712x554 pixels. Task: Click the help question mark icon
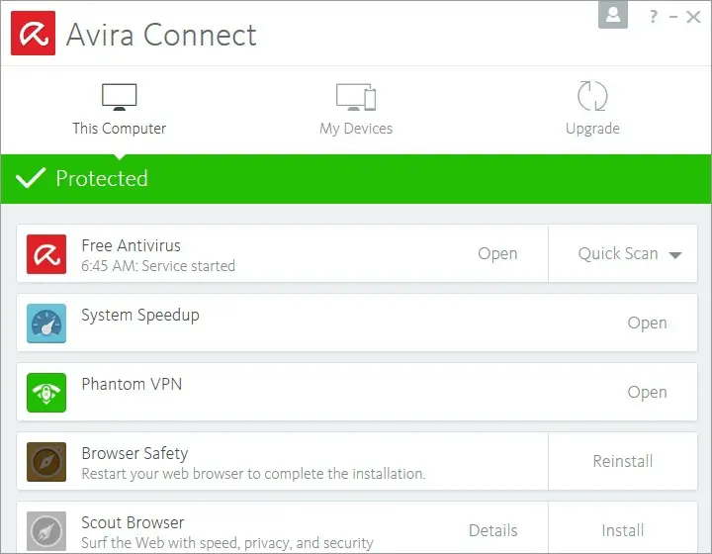click(x=653, y=17)
